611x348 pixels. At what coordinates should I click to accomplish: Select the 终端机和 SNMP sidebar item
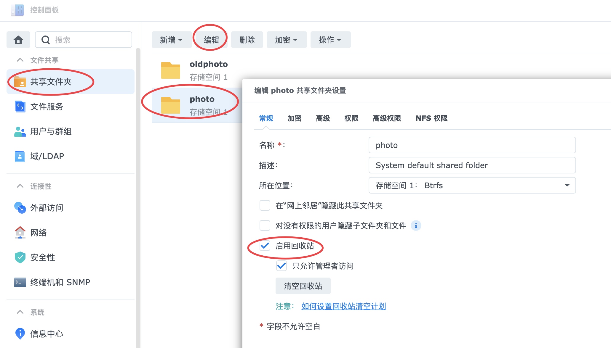71,282
